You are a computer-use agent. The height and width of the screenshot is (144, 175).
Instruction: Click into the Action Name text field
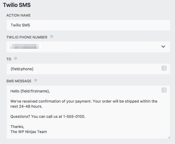pos(88,25)
